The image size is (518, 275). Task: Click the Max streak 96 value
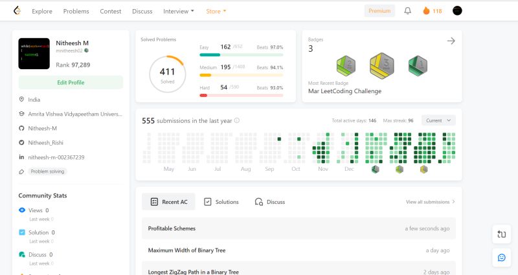[411, 120]
